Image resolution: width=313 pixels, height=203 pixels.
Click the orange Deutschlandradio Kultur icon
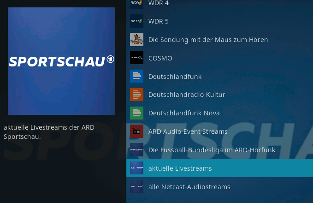click(136, 95)
